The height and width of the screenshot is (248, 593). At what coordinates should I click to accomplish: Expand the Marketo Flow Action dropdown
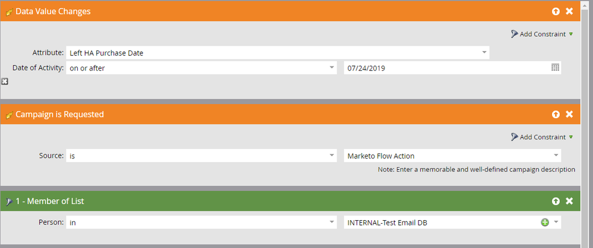452,155
